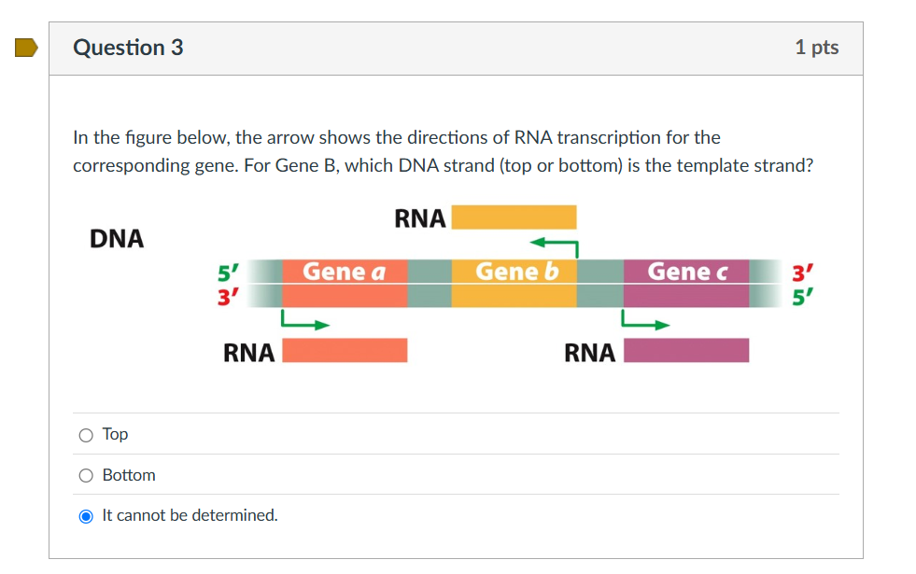Click the green transcription arrow above Gene b
Image resolution: width=916 pixels, height=574 pixels.
click(555, 245)
